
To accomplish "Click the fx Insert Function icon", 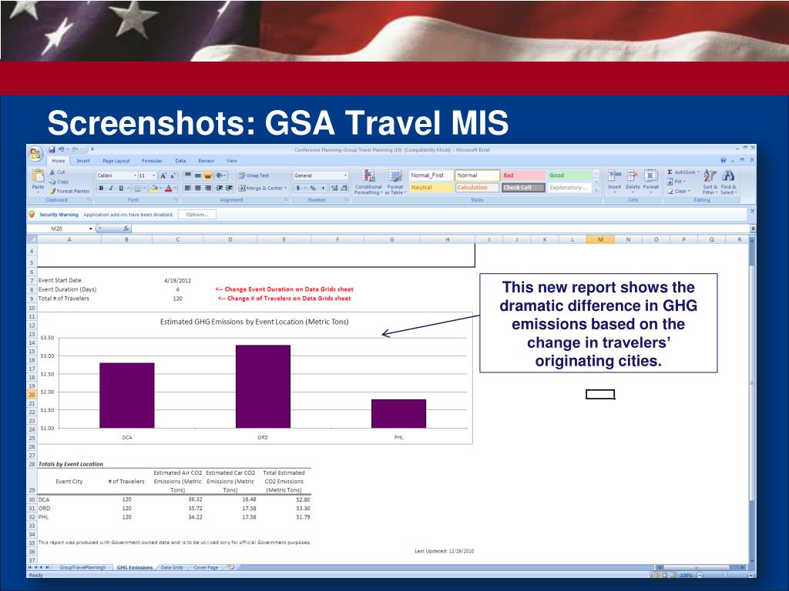I will (x=126, y=229).
